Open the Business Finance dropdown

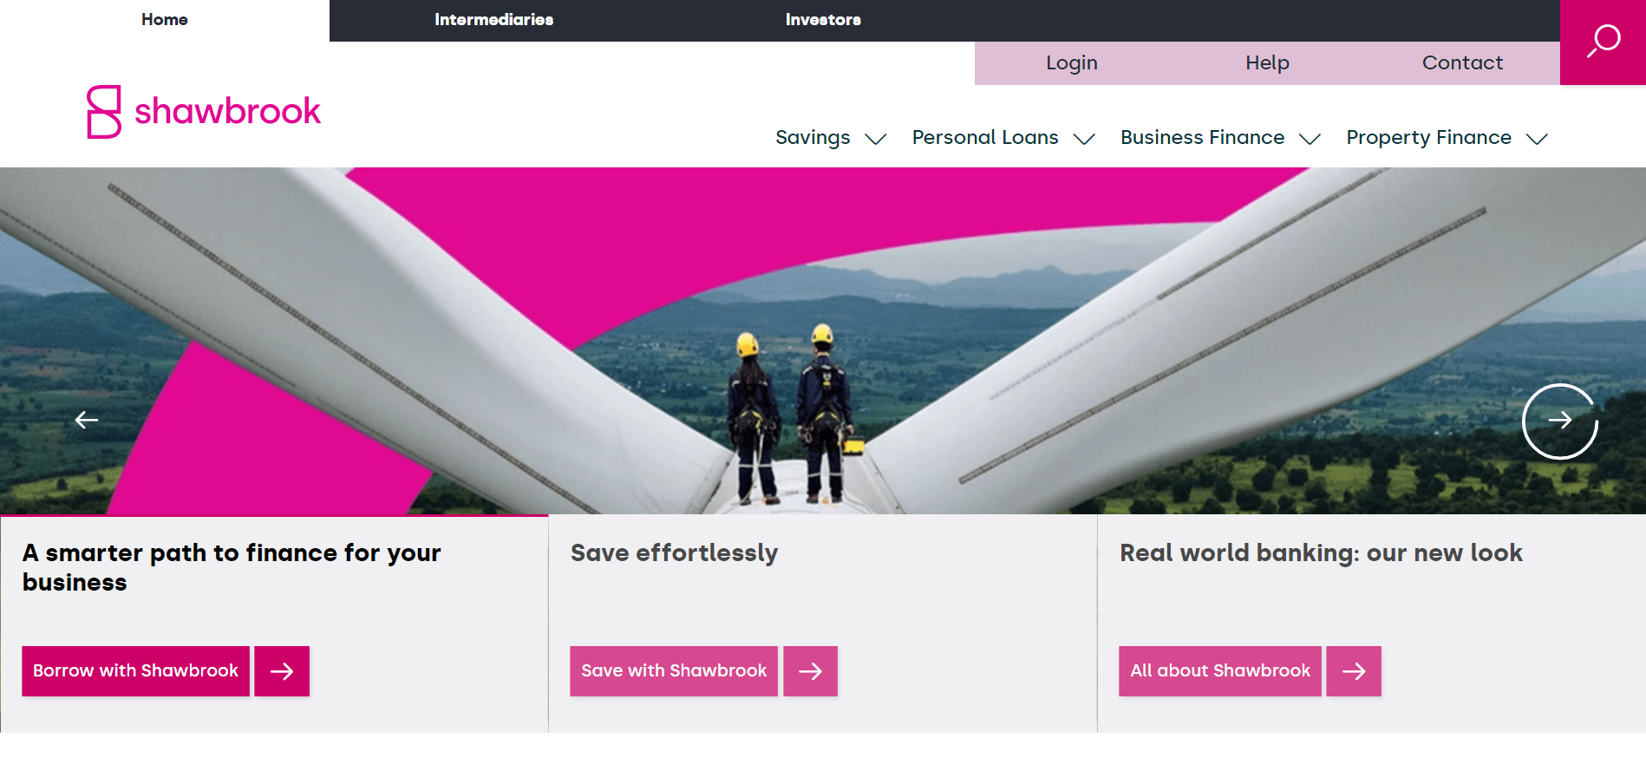[x=1219, y=138]
